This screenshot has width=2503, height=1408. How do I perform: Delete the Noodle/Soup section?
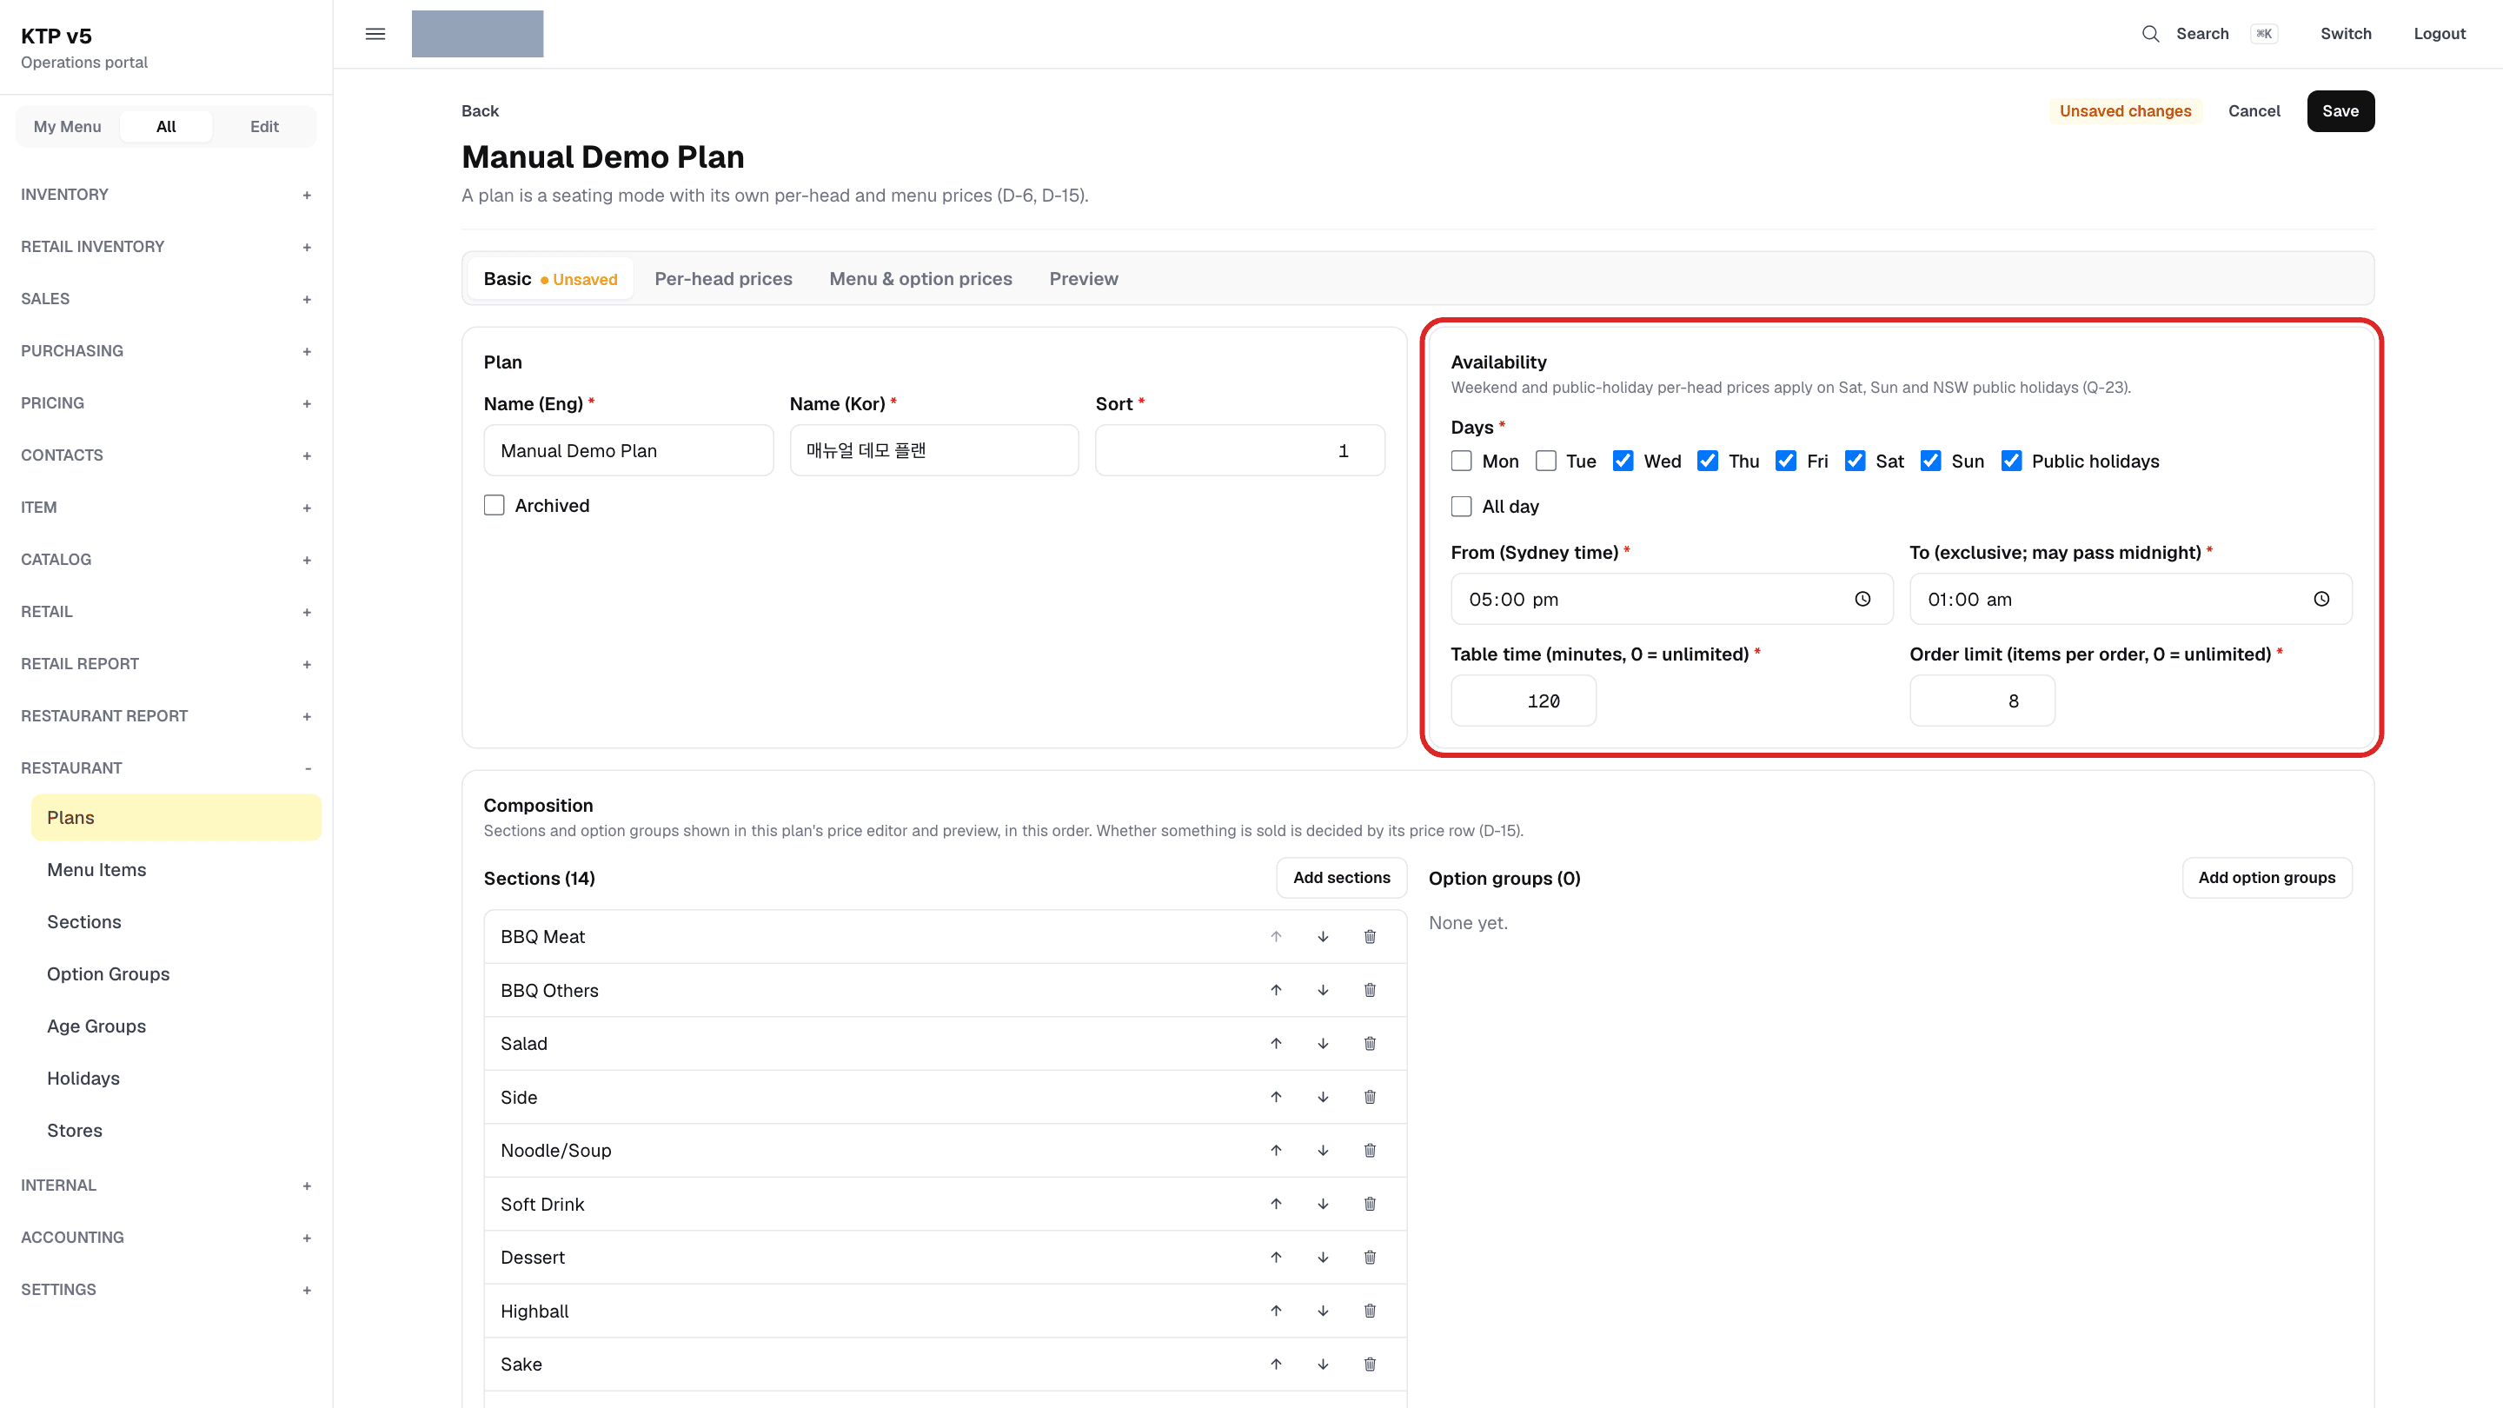pyautogui.click(x=1369, y=1151)
